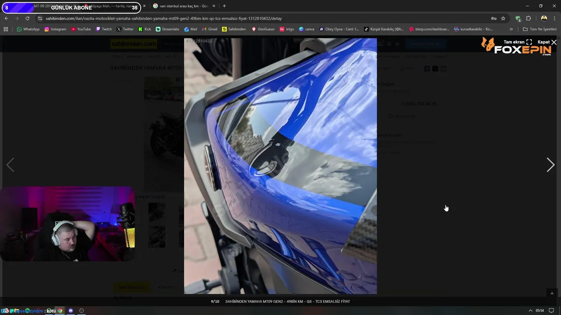Open the taskbar clock showing 05:54
561x315 pixels.
[540, 311]
